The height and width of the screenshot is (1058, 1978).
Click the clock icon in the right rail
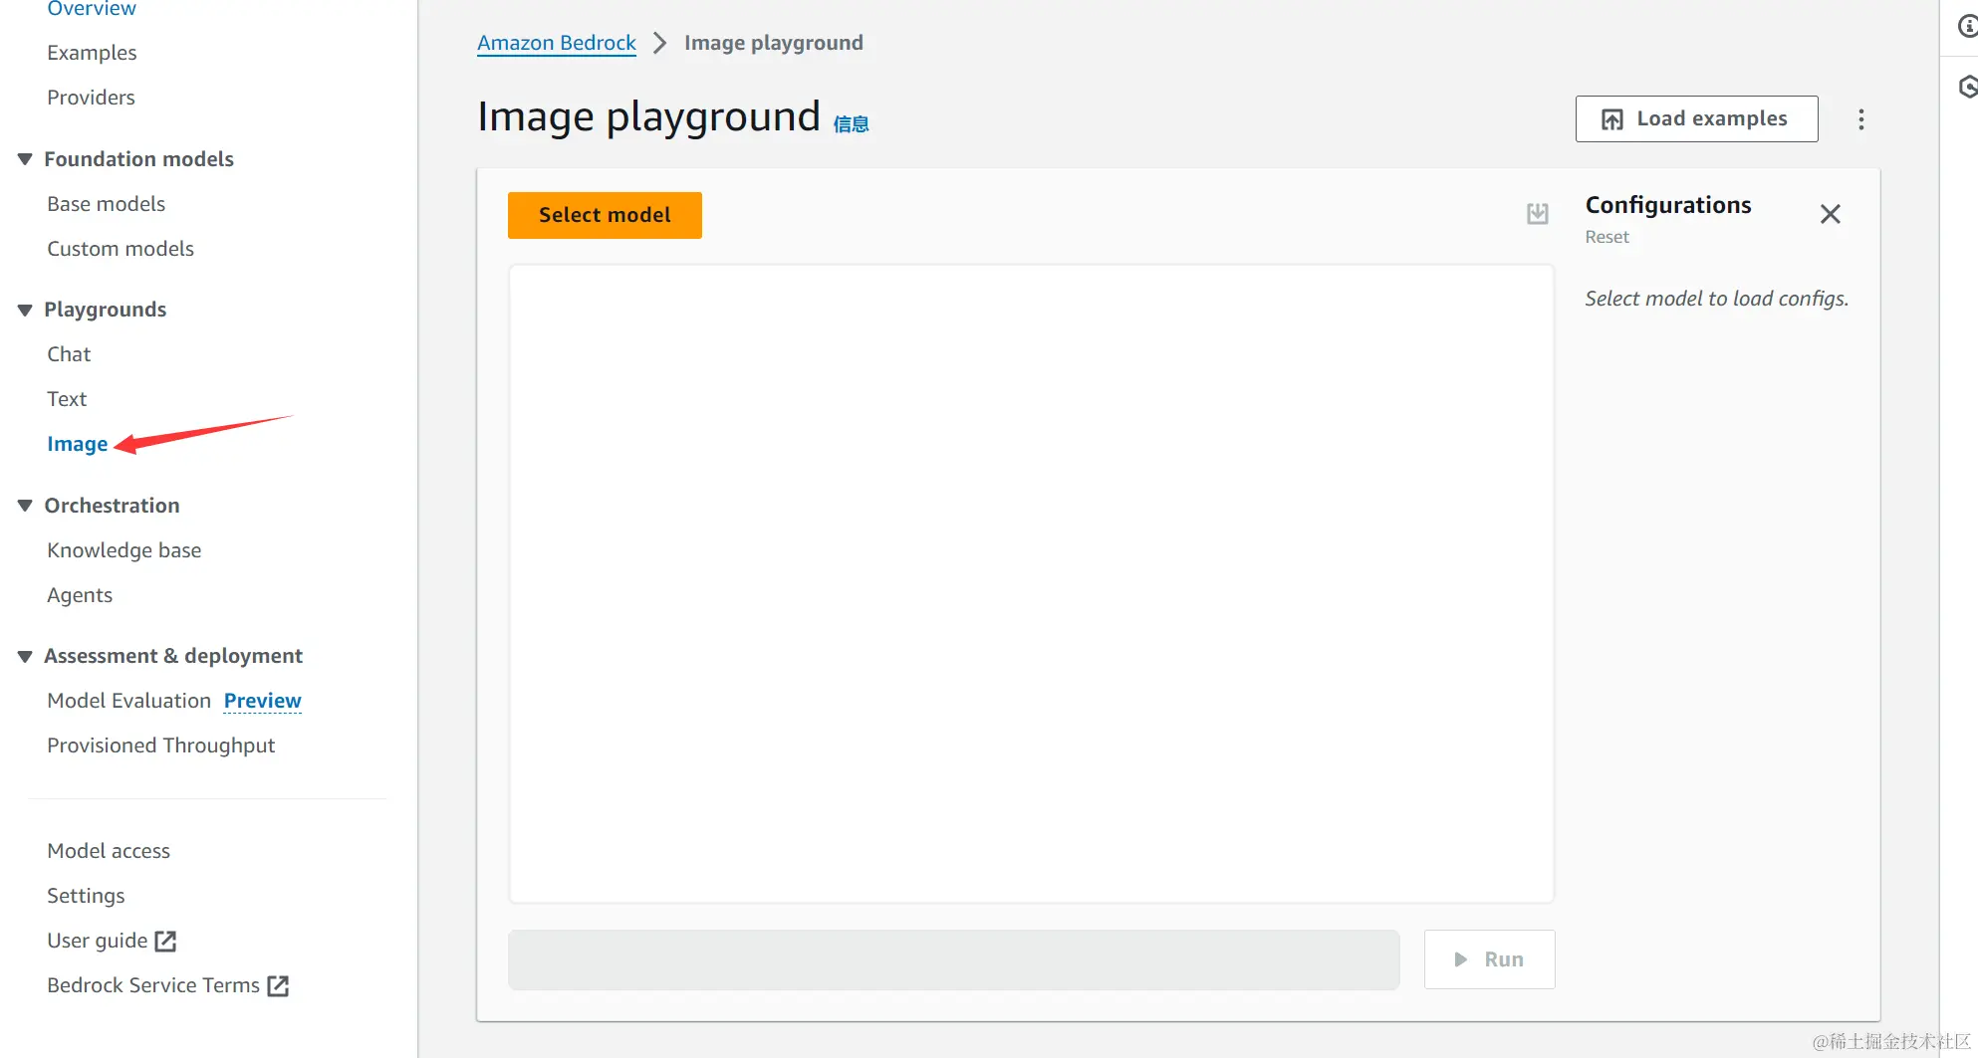pos(1968,87)
